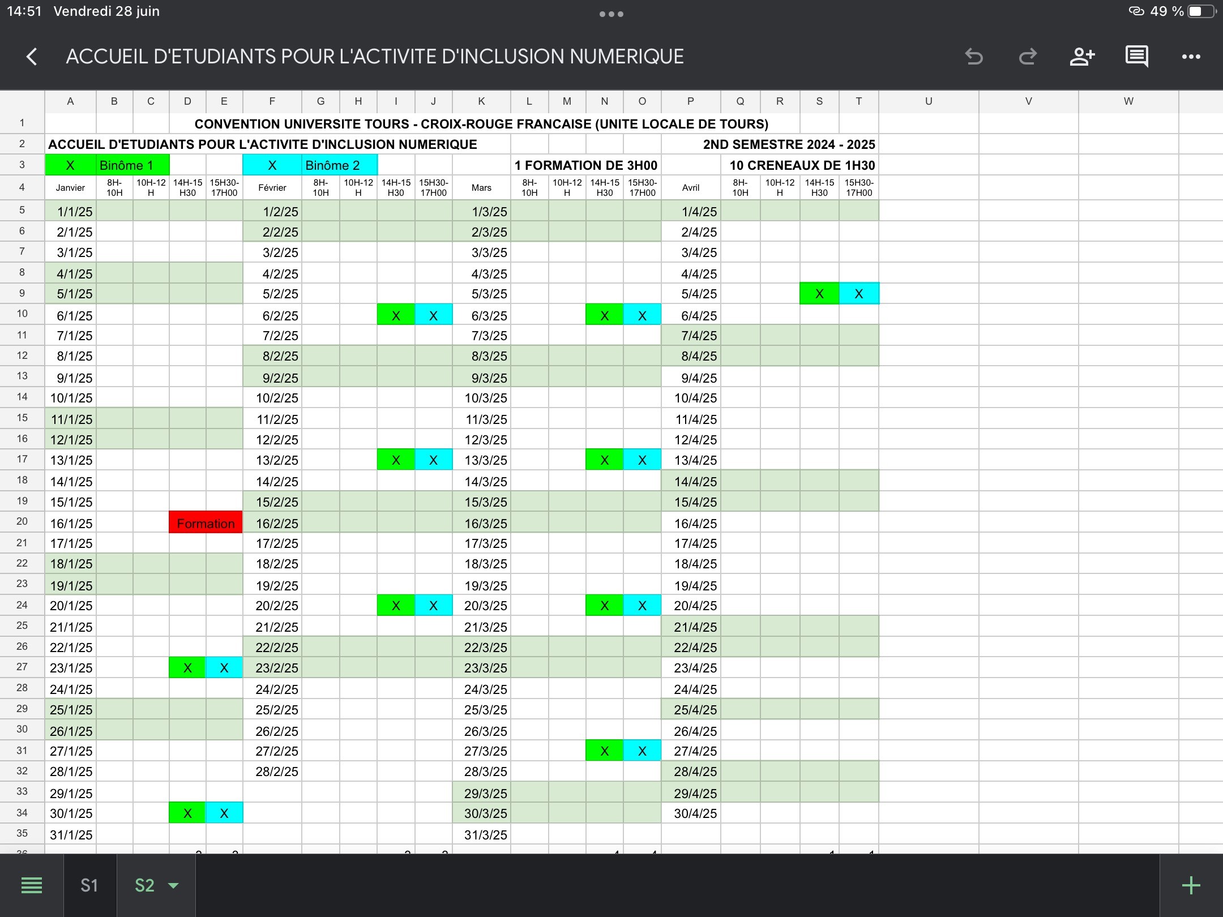Select row 20 header
Viewport: 1223px width, 917px height.
pyautogui.click(x=22, y=521)
